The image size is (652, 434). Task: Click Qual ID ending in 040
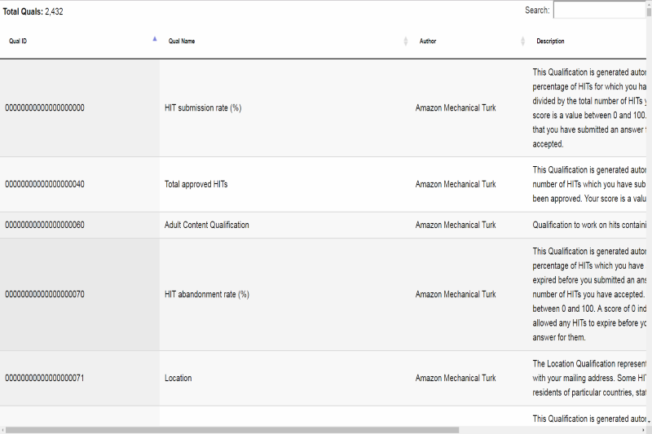click(x=45, y=184)
